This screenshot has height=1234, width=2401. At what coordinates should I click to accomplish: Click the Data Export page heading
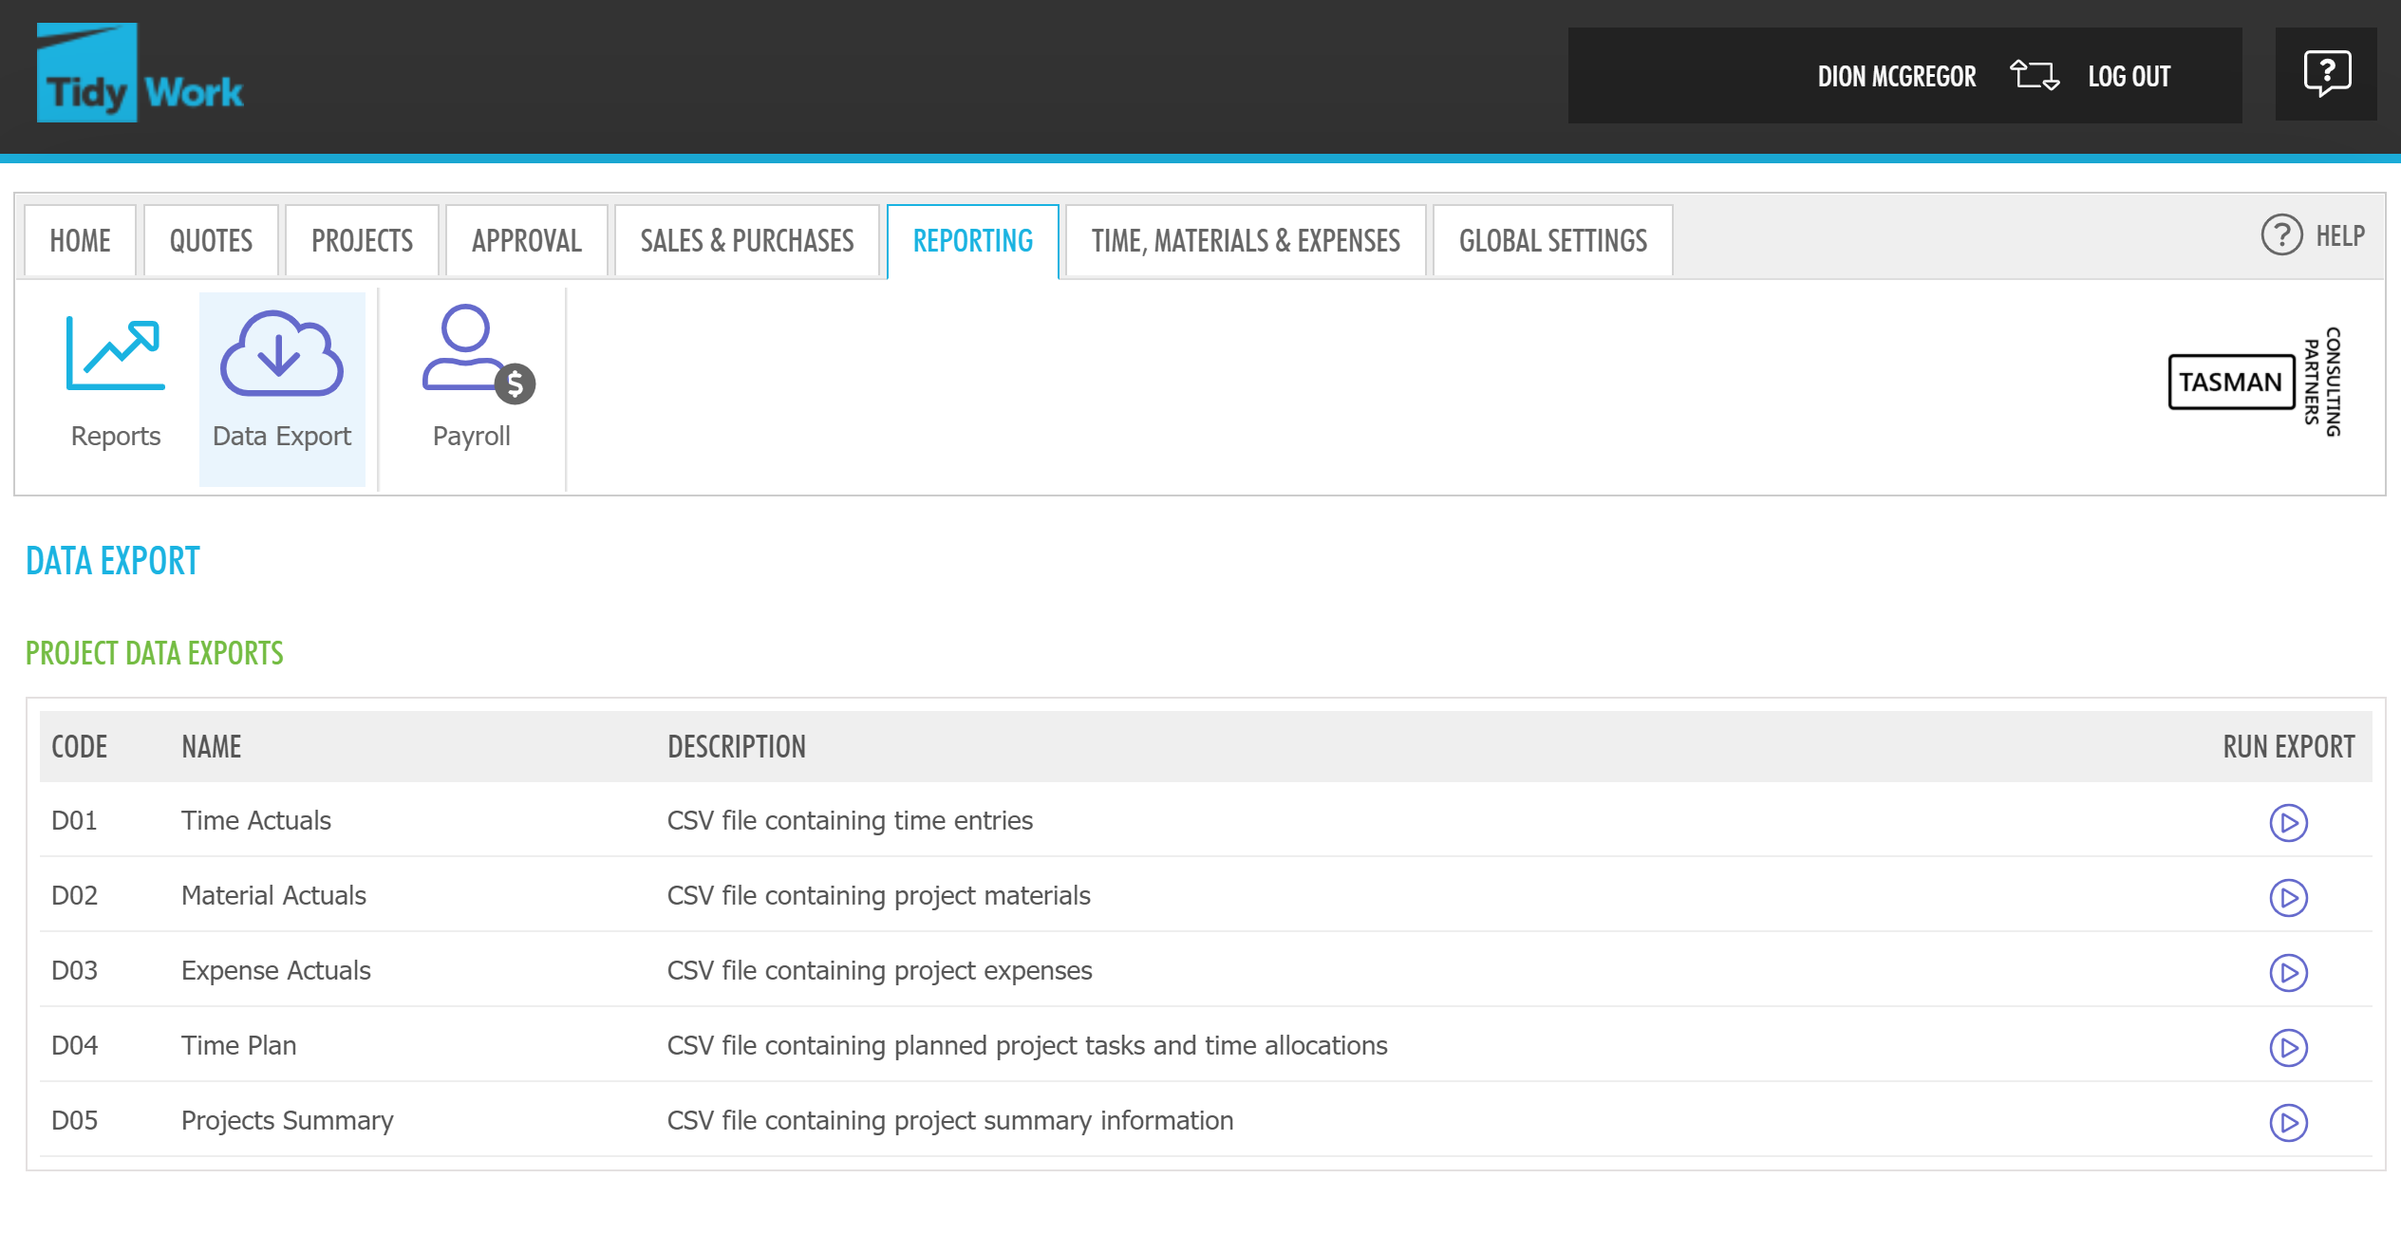tap(112, 561)
